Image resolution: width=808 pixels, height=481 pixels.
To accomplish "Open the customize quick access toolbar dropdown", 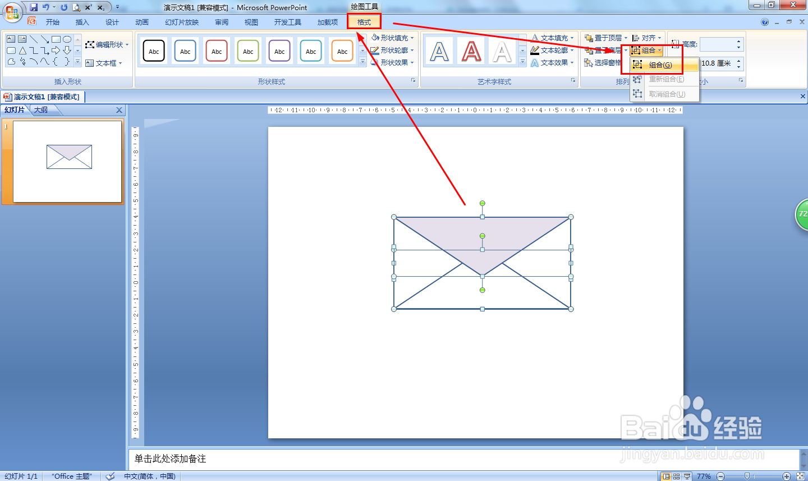I will tap(117, 7).
